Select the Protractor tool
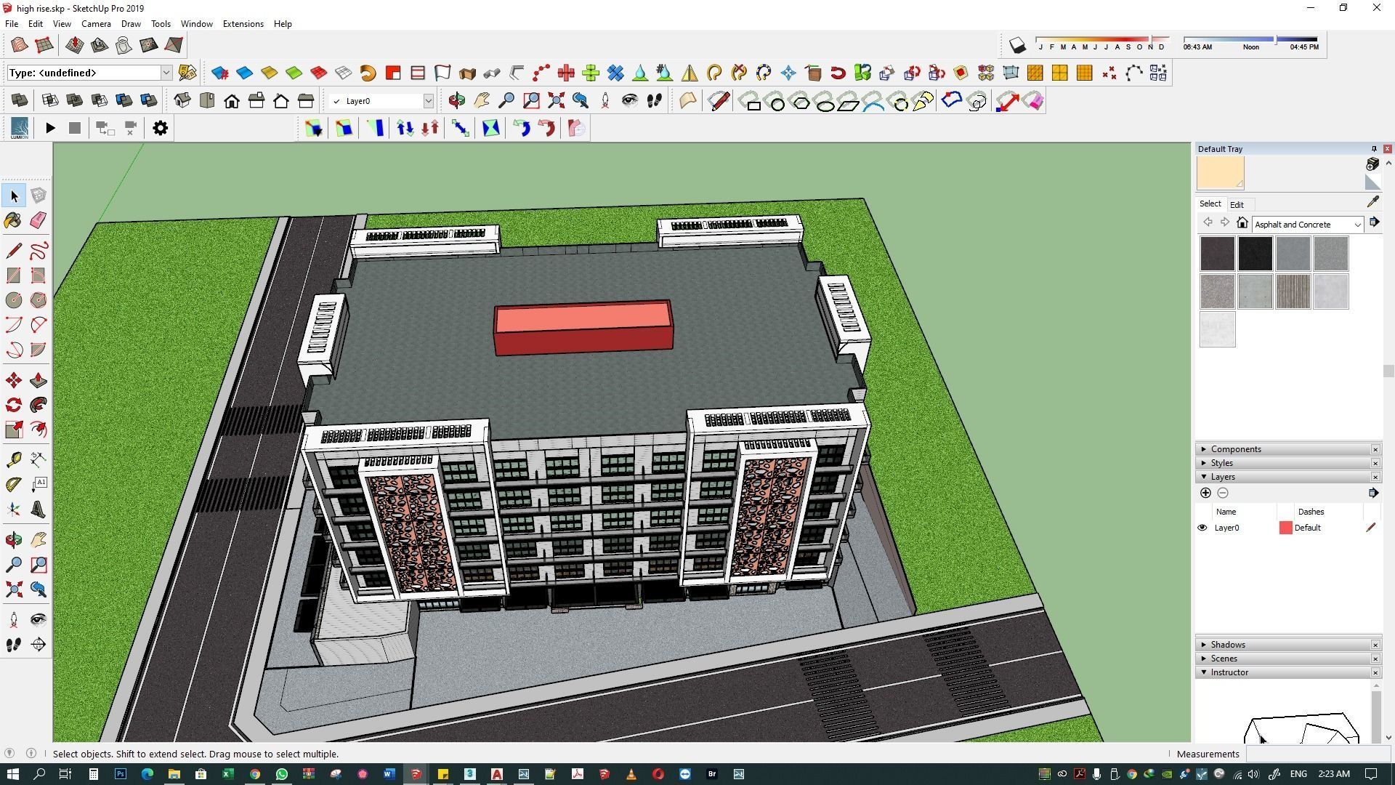1395x785 pixels. click(14, 484)
